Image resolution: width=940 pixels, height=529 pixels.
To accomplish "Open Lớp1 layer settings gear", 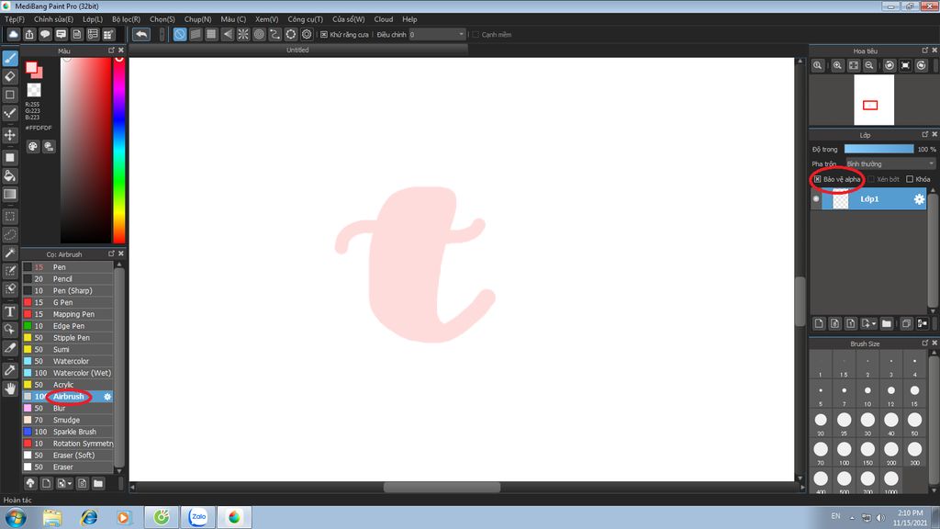I will [919, 199].
